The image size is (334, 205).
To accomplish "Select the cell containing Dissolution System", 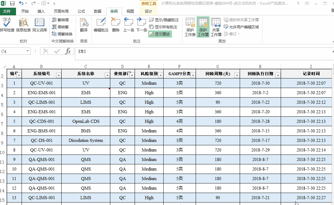I will pos(86,140).
